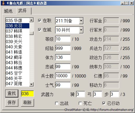135x113 pixels.
Task: Select 039 关兴 in the list
Action: (18, 42)
